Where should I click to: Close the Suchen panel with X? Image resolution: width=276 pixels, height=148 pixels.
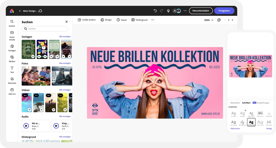click(67, 22)
